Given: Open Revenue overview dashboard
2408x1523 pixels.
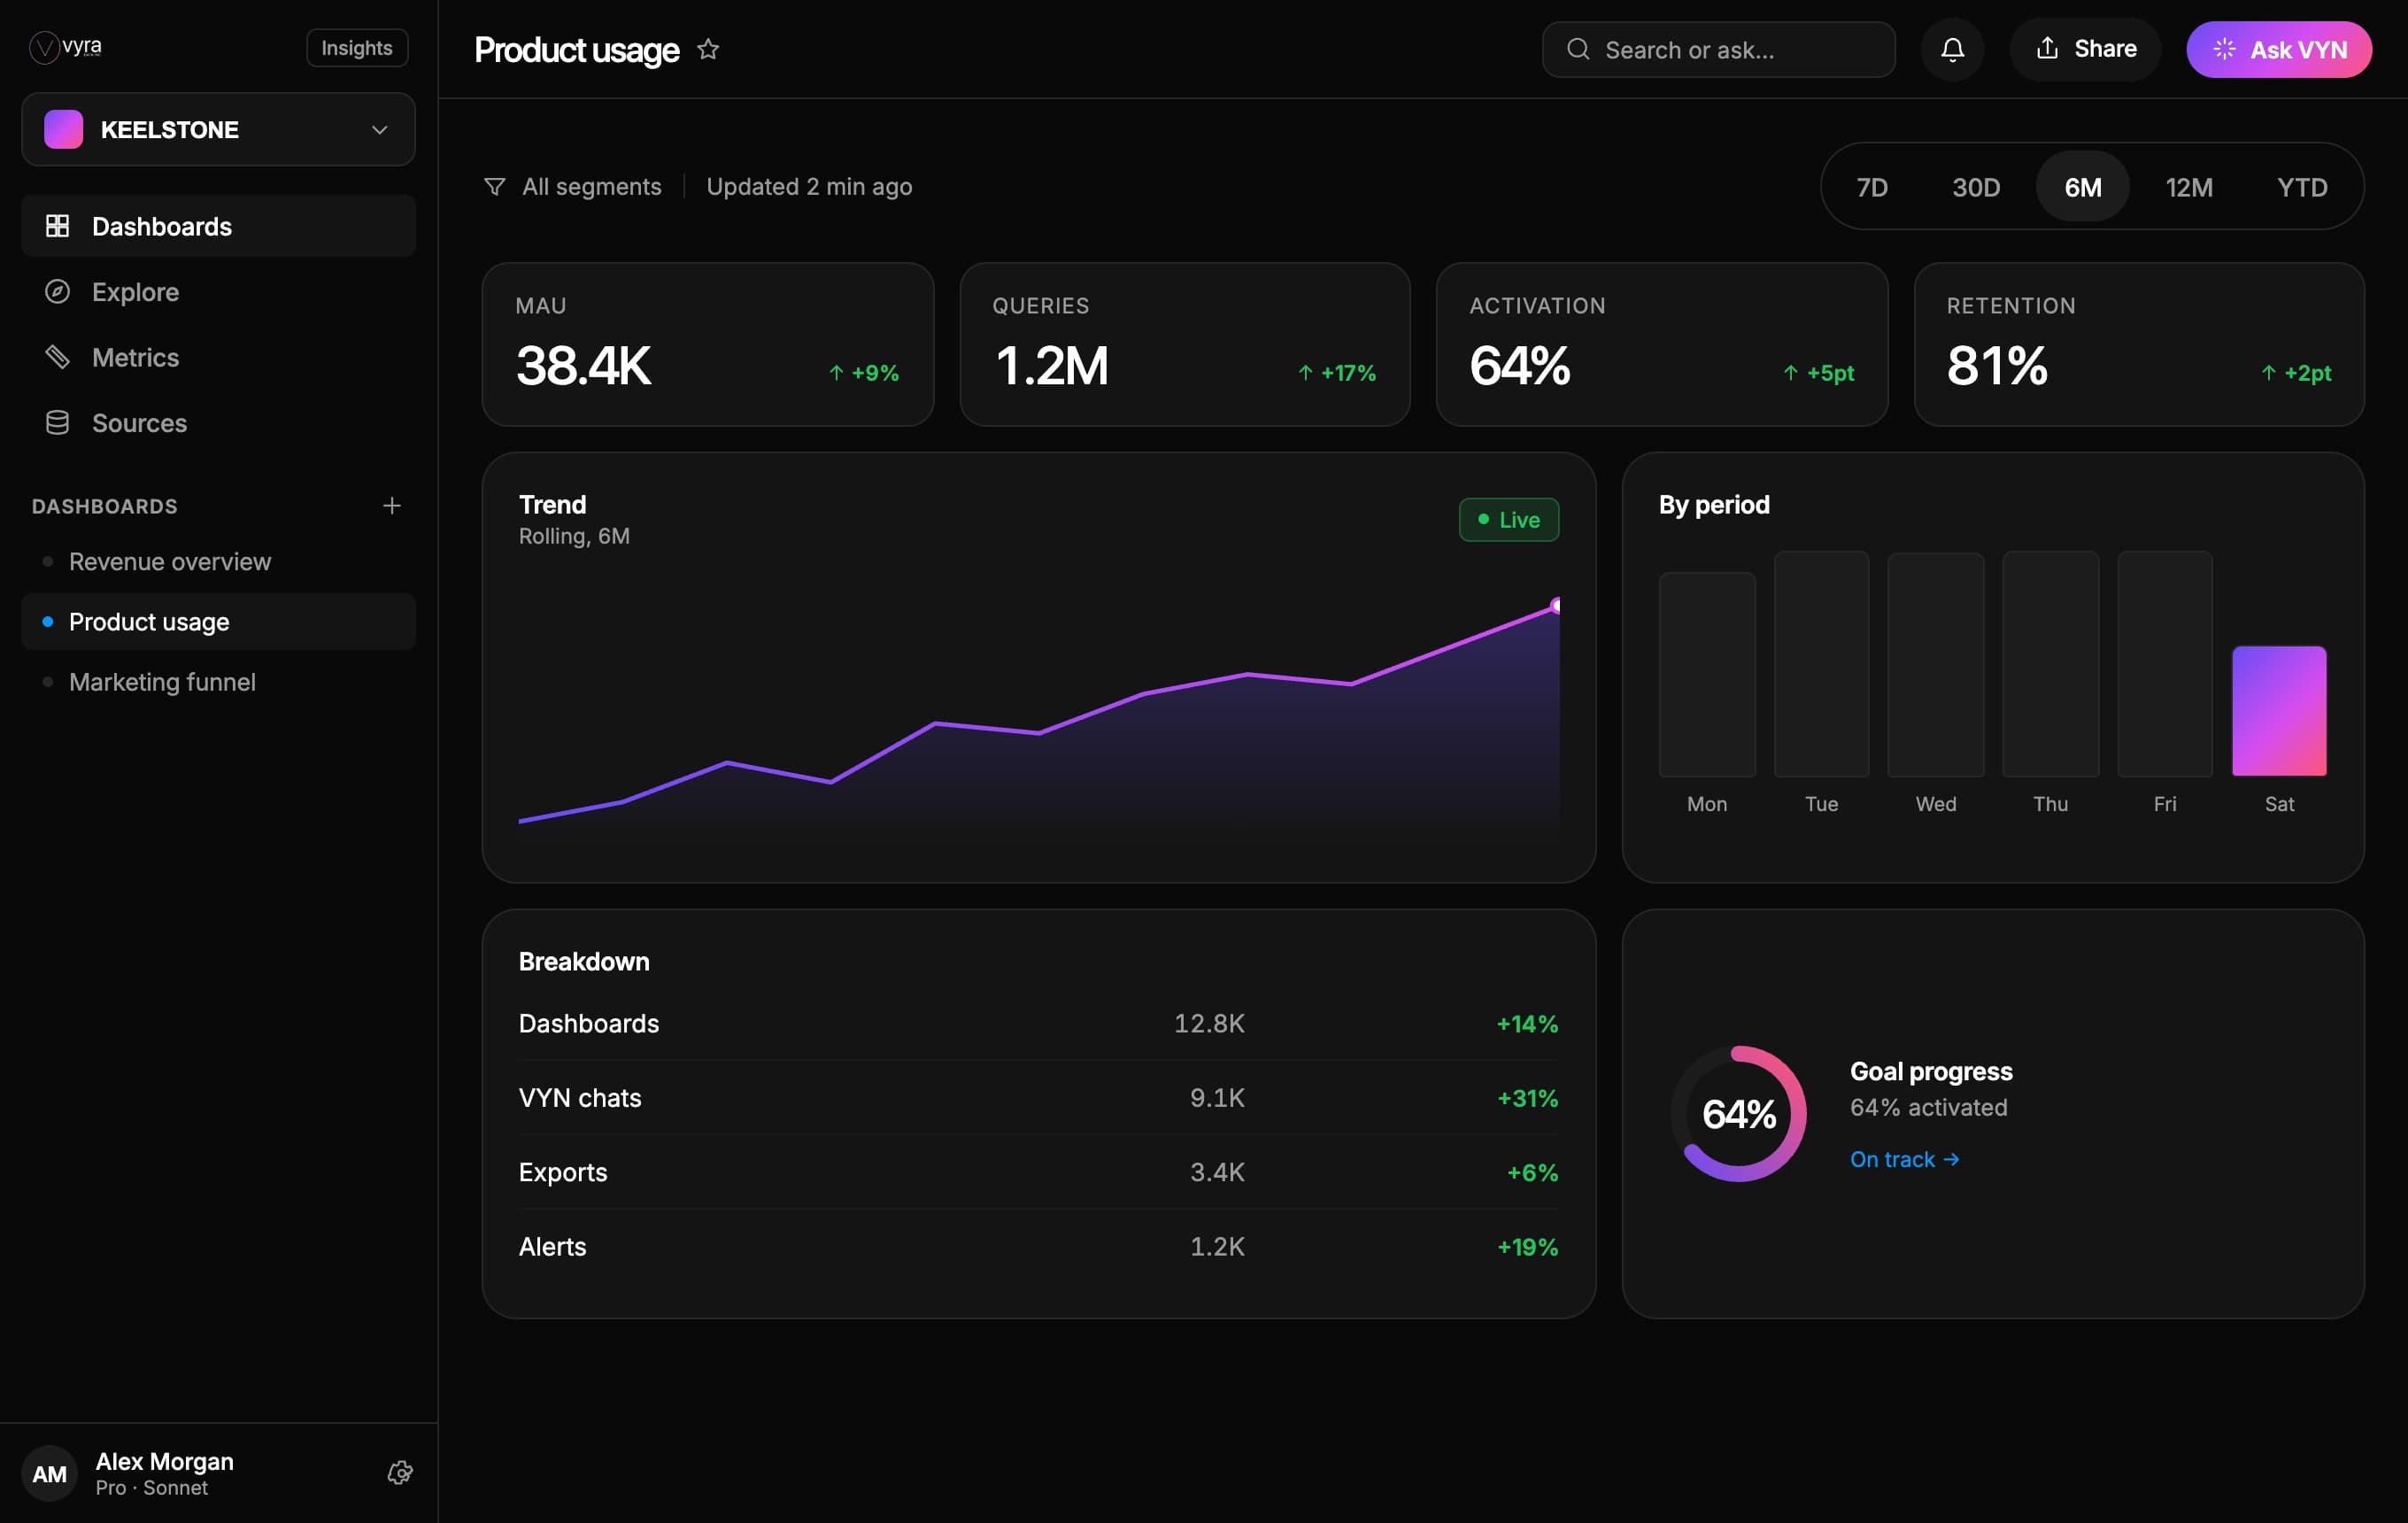Looking at the screenshot, I should (x=218, y=562).
